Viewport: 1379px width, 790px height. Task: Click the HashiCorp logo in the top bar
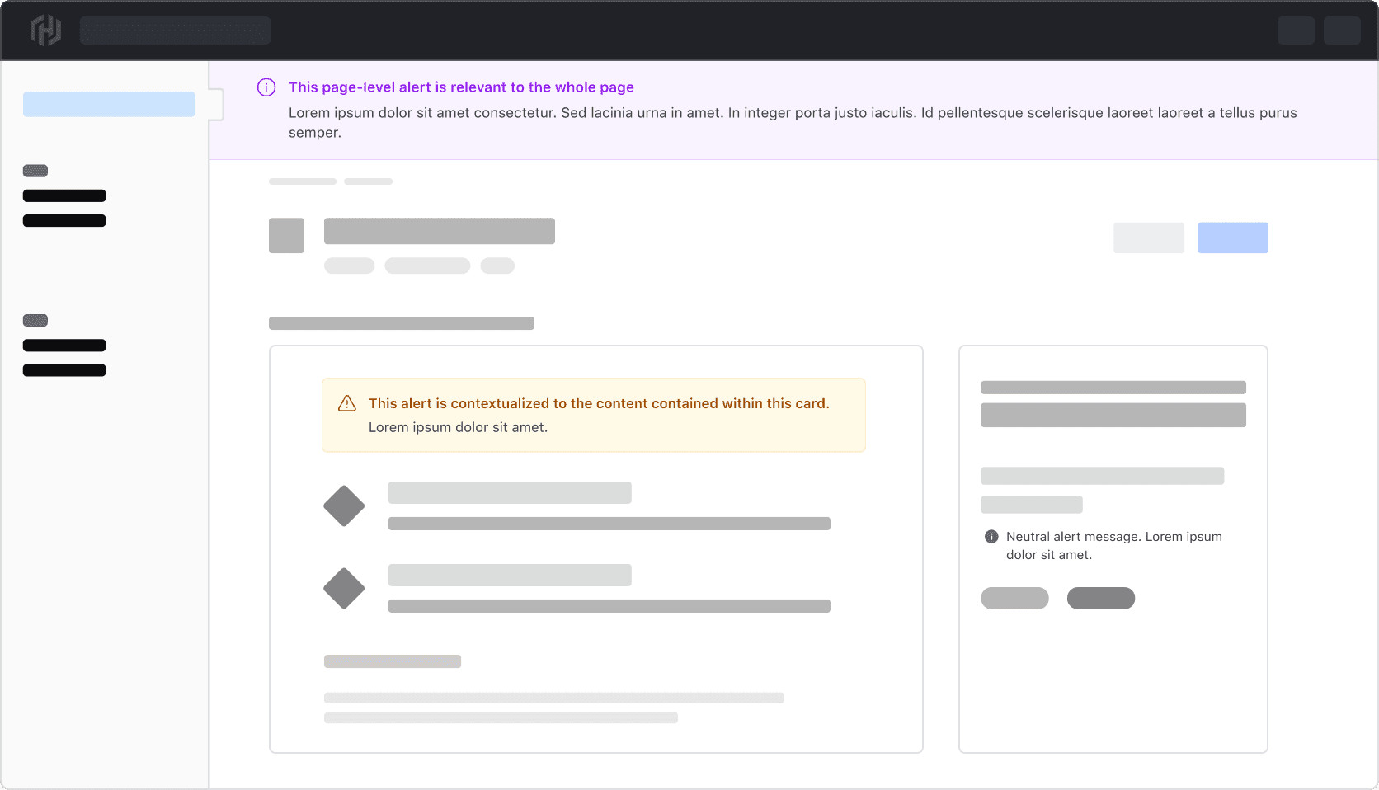(45, 30)
